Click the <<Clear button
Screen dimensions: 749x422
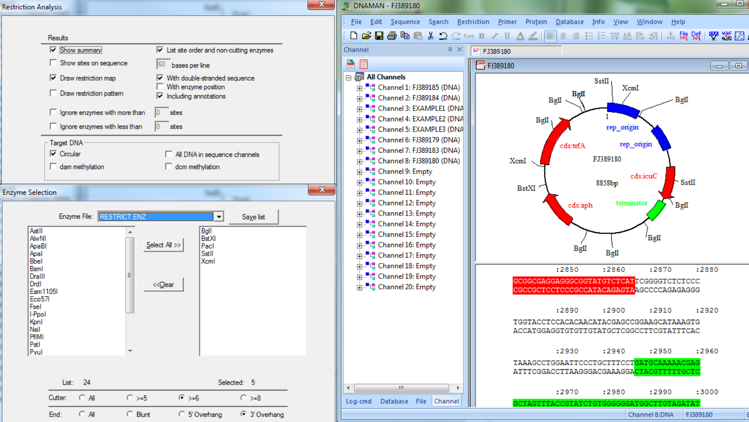163,284
